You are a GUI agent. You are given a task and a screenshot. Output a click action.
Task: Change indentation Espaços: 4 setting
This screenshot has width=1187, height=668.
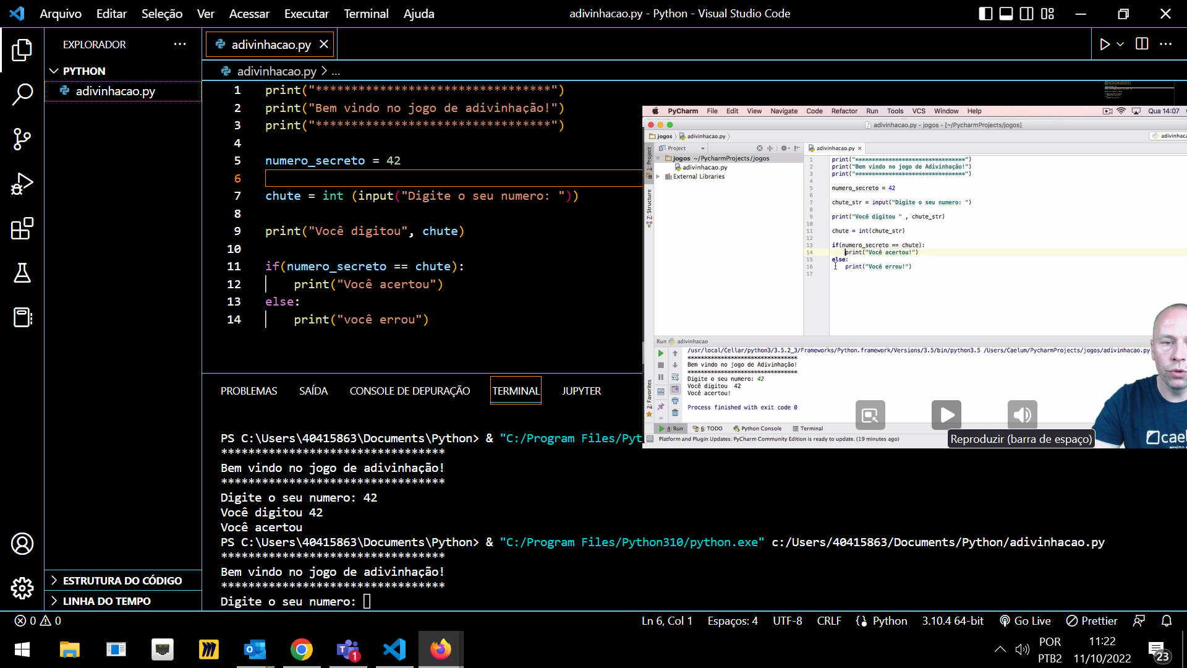pyautogui.click(x=733, y=620)
